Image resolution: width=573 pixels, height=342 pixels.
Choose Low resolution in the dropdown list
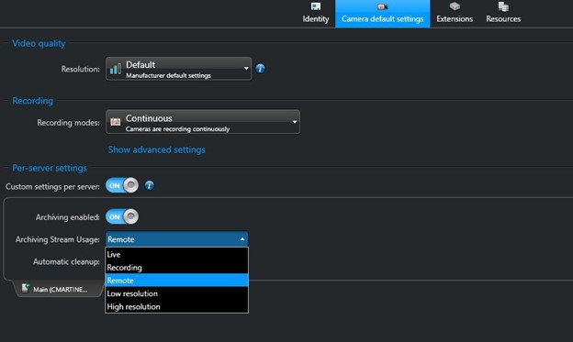(x=177, y=293)
